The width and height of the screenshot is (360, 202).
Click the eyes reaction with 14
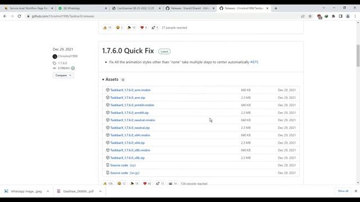pyautogui.click(x=173, y=183)
